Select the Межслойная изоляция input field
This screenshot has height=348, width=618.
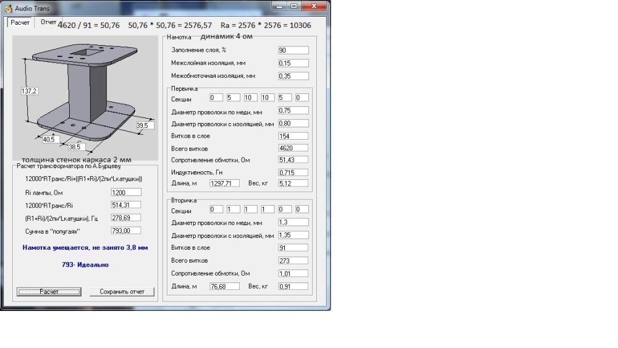[292, 63]
